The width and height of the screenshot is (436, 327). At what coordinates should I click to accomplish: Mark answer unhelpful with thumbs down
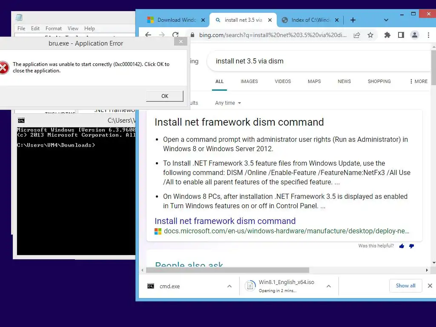tap(412, 246)
